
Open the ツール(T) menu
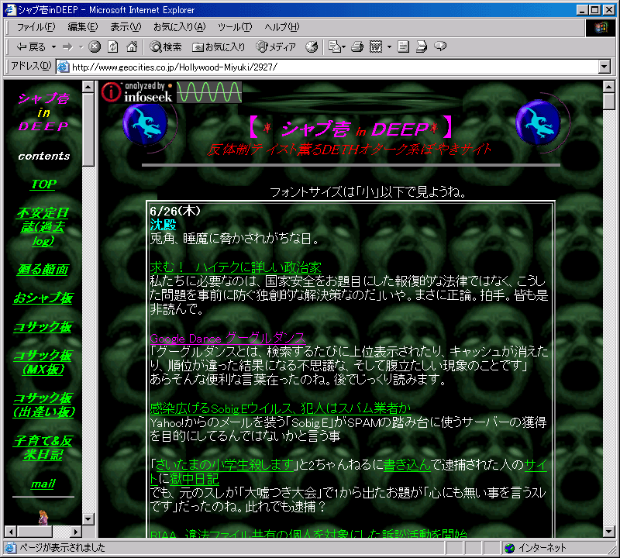(235, 27)
